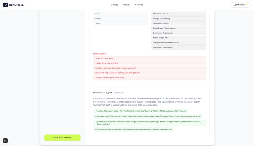254x146 pixels.
Task: Click the Slow Burn / Atmospheric tag
Action: point(179,48)
